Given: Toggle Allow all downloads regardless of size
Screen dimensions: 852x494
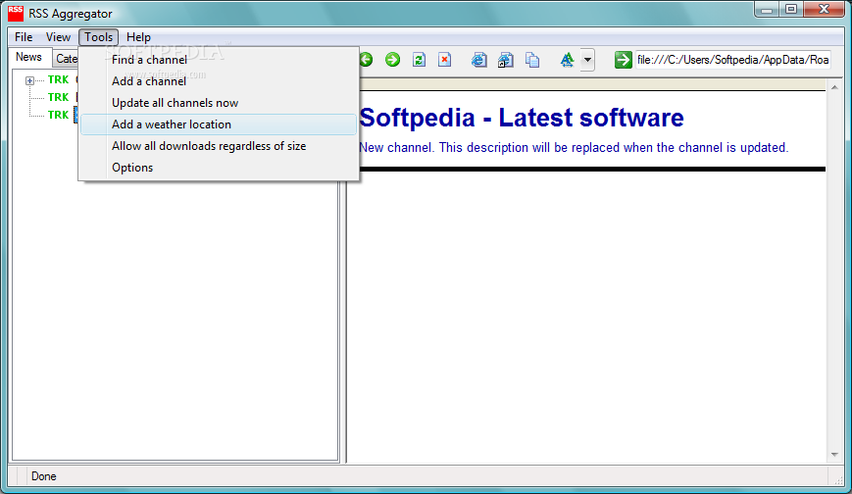Looking at the screenshot, I should (219, 146).
